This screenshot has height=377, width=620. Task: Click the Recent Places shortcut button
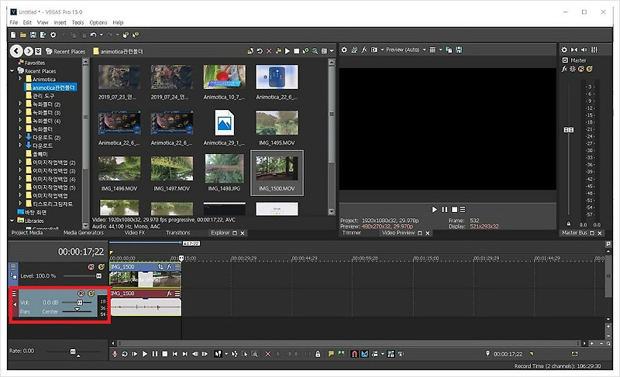pyautogui.click(x=66, y=51)
